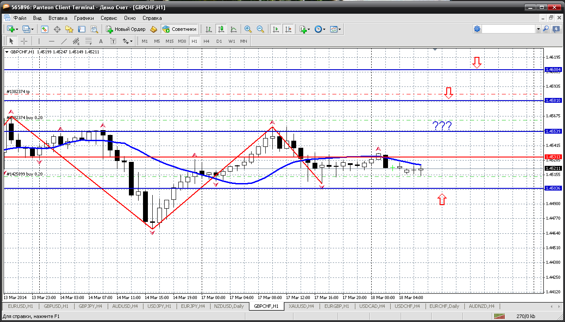
Task: Click the Zoom Out magnifier icon
Action: click(x=260, y=29)
